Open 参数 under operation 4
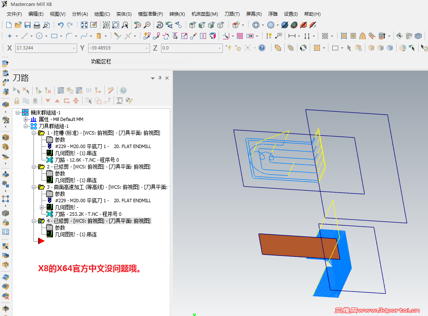 pyautogui.click(x=60, y=228)
